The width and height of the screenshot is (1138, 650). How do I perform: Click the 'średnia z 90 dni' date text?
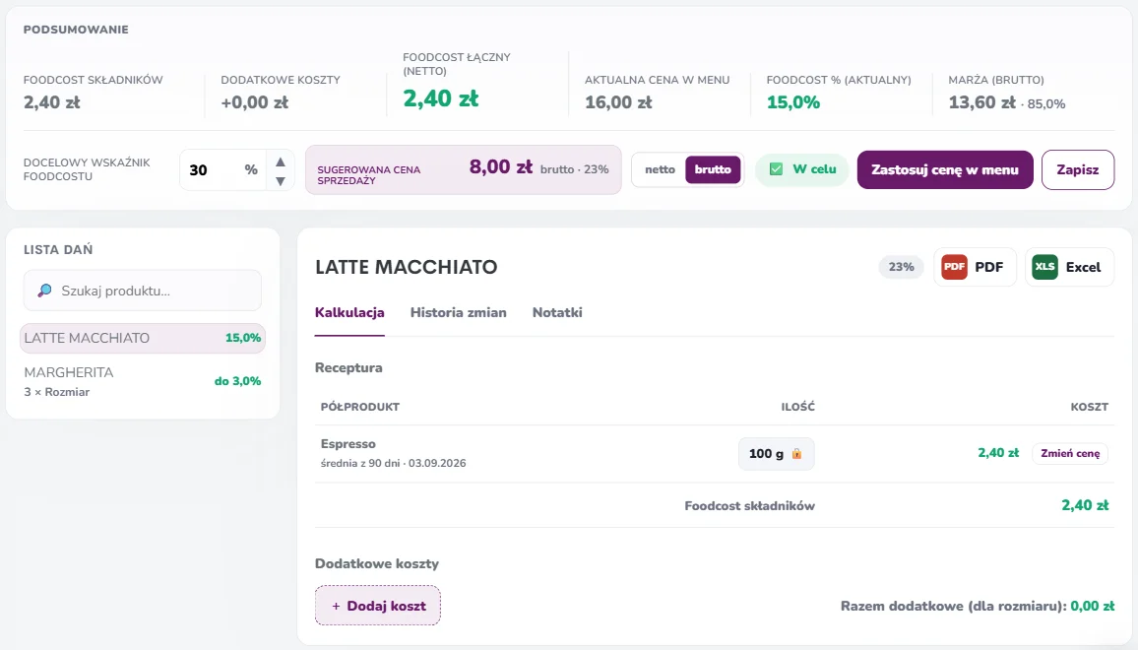point(394,463)
